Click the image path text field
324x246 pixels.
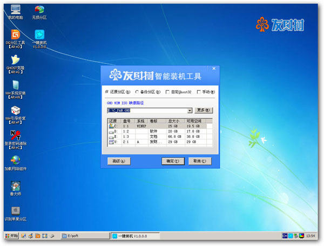[147, 111]
